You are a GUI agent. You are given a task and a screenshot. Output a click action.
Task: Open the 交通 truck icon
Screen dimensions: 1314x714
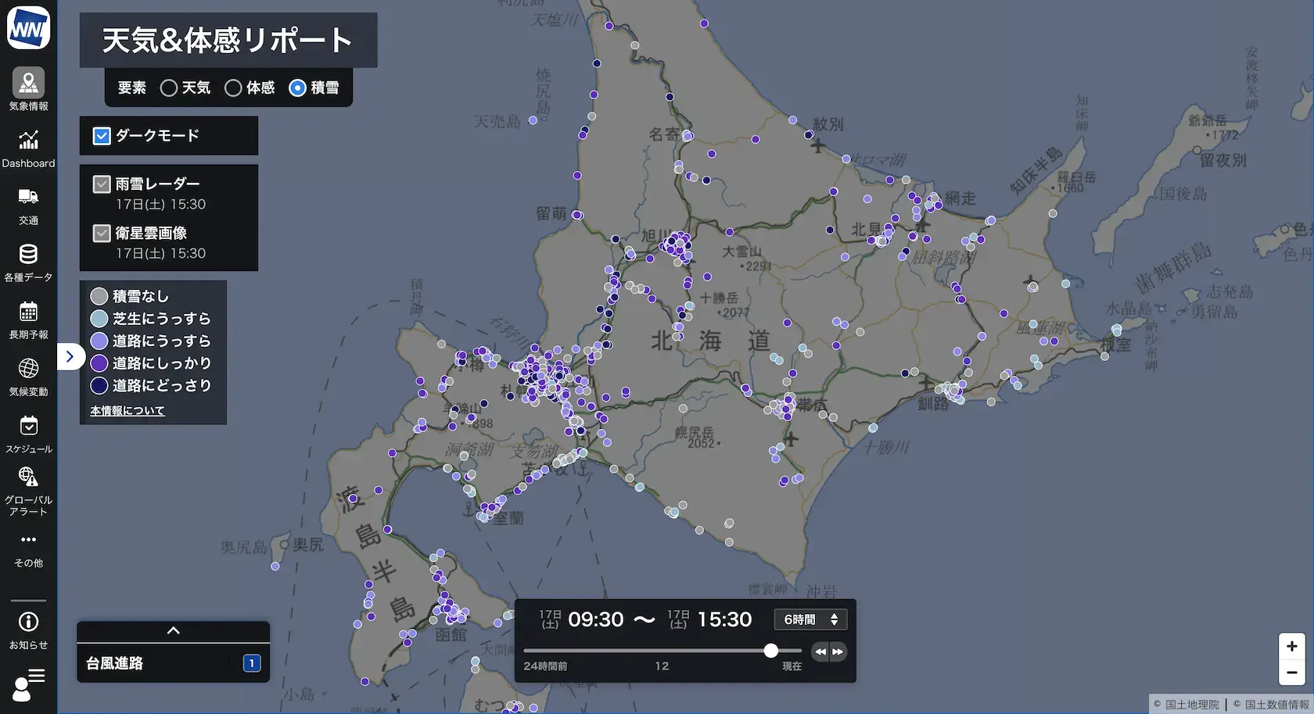[28, 197]
